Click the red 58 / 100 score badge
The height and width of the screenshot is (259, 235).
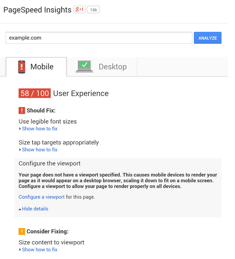(35, 93)
